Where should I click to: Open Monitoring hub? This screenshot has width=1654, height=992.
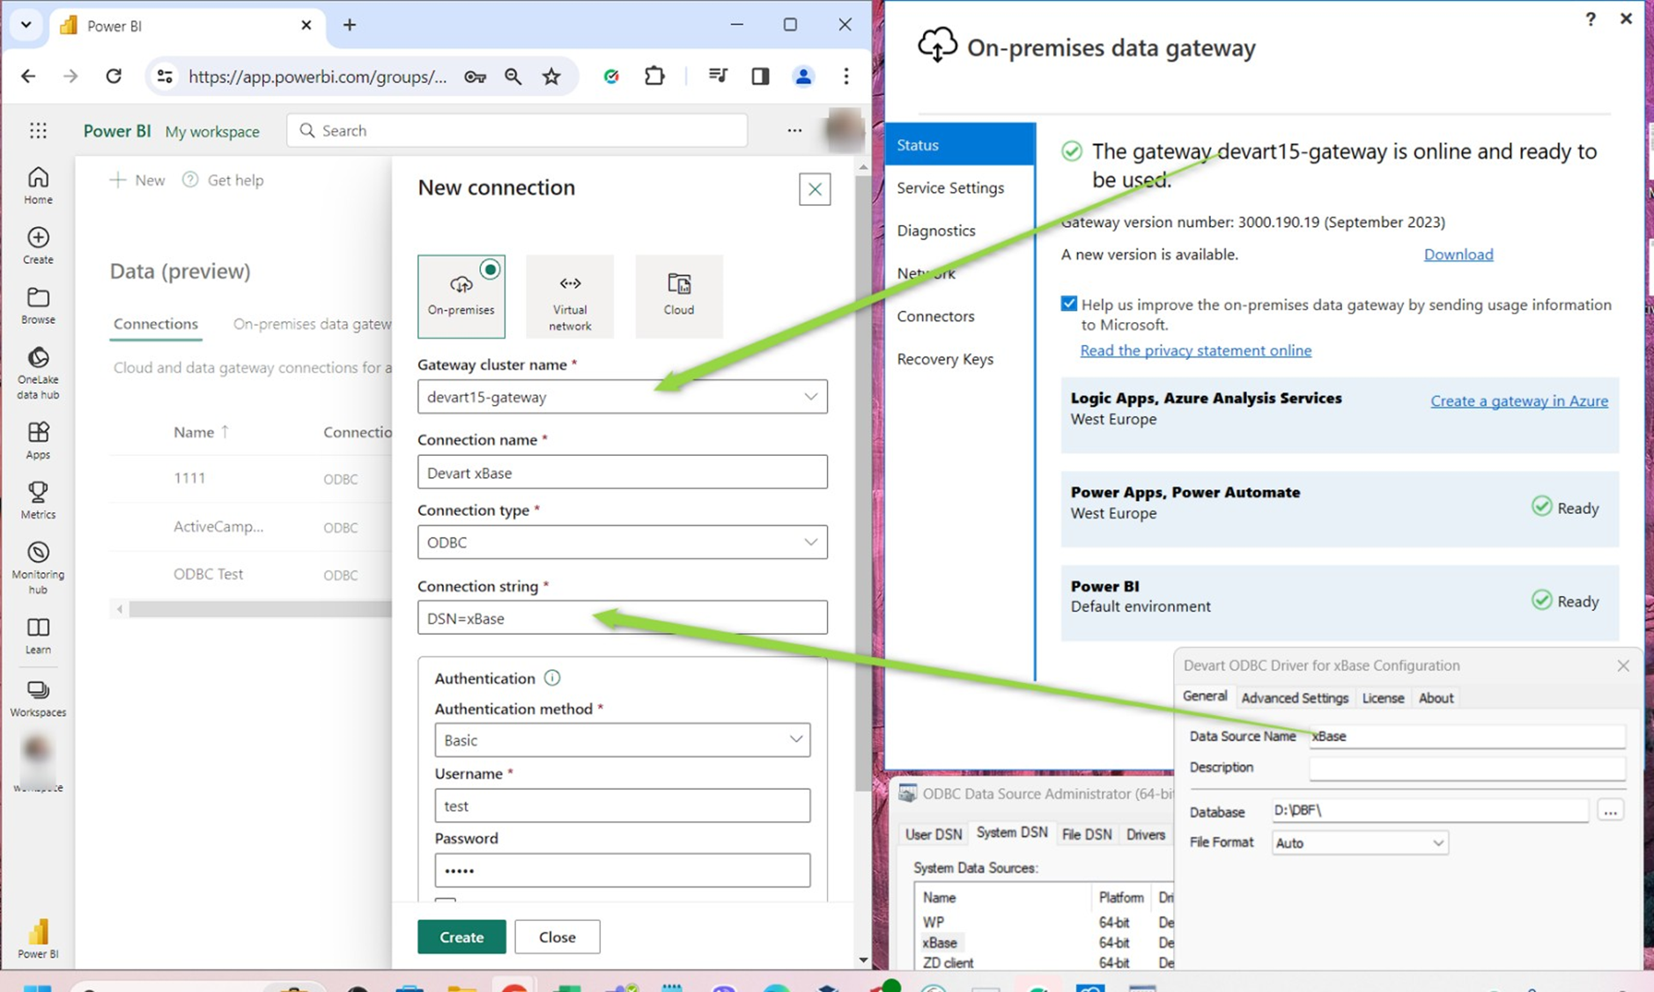38,568
